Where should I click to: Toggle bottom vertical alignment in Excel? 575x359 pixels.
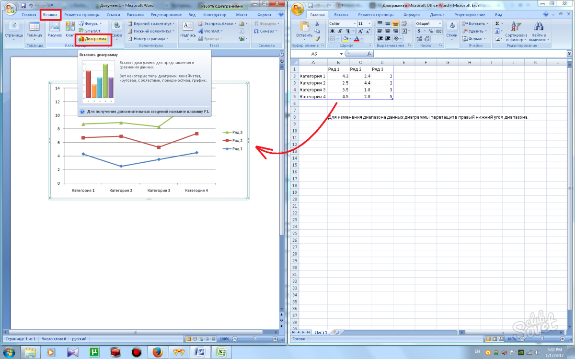point(395,23)
